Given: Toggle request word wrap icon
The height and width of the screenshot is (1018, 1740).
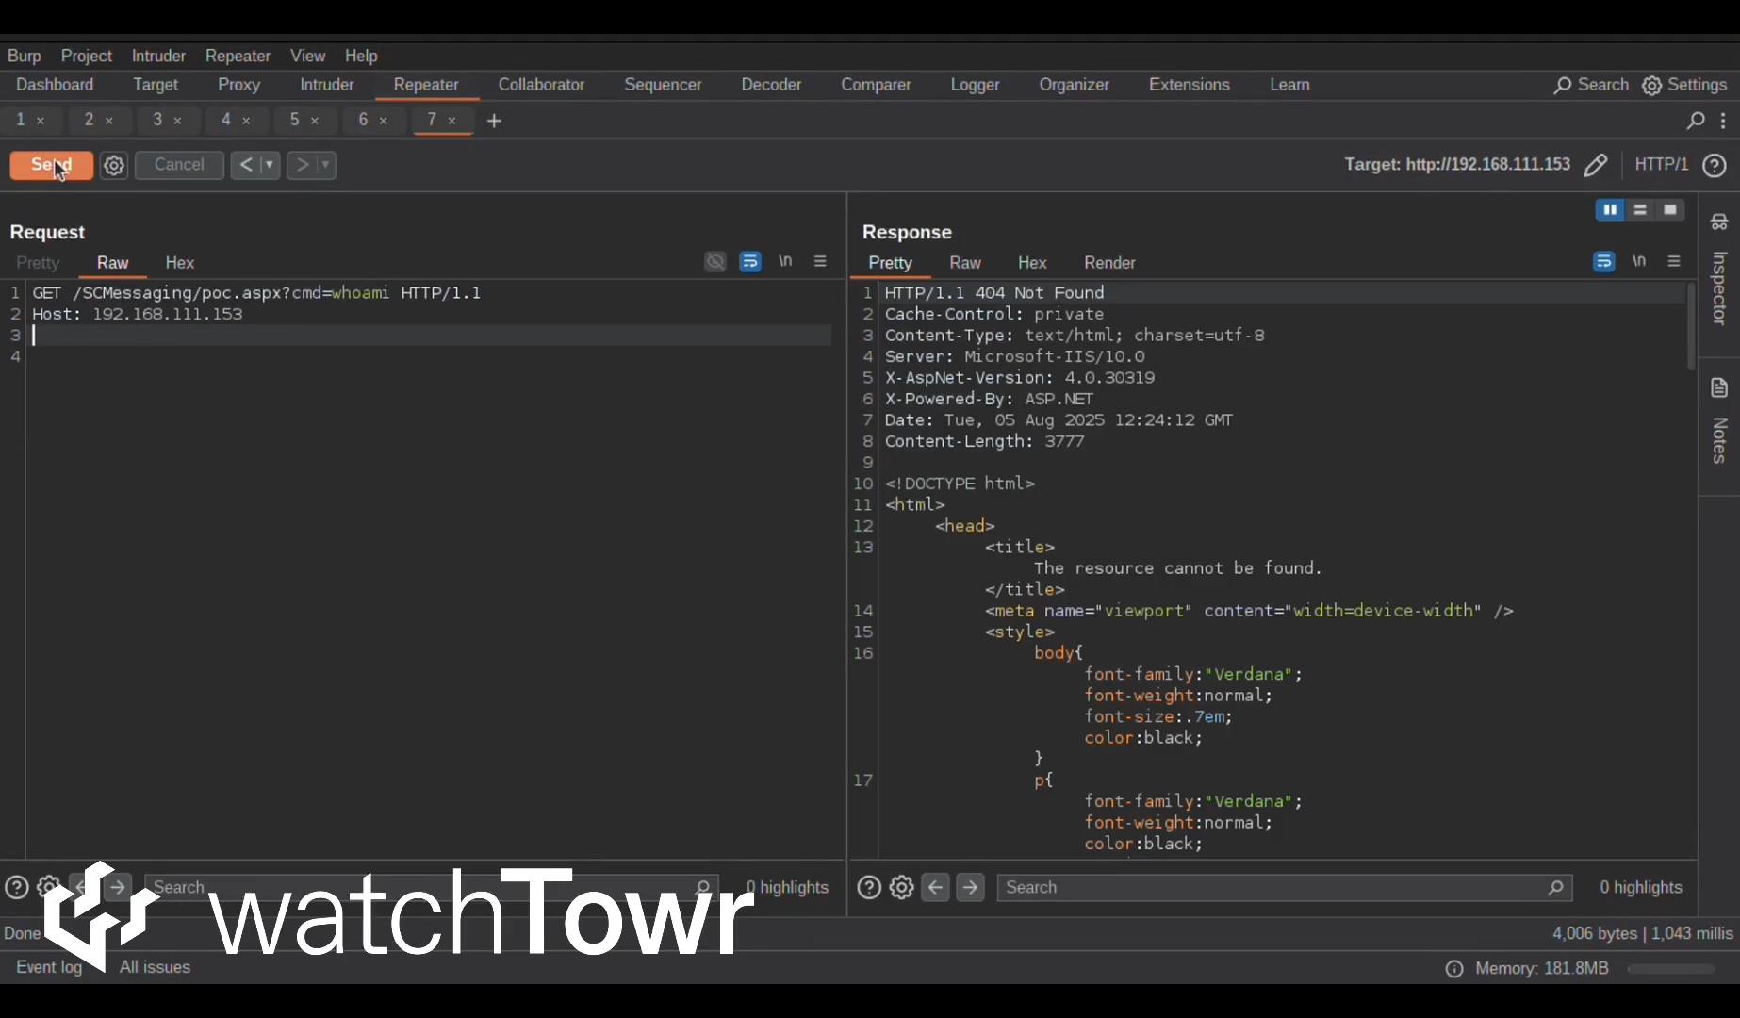Looking at the screenshot, I should (x=750, y=262).
